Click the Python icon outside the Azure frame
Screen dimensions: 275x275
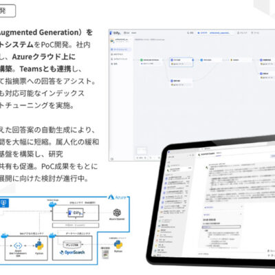pyautogui.click(x=118, y=245)
